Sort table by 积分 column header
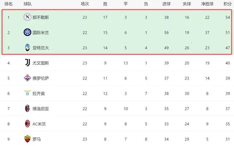Screen dimensions: 234x146 click(x=227, y=4)
